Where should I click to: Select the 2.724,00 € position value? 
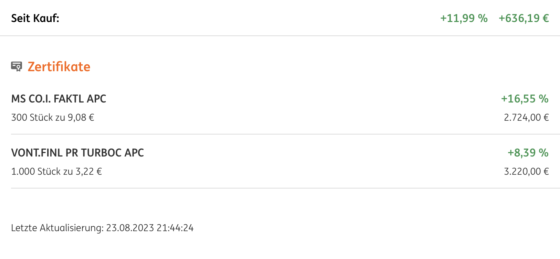(526, 118)
